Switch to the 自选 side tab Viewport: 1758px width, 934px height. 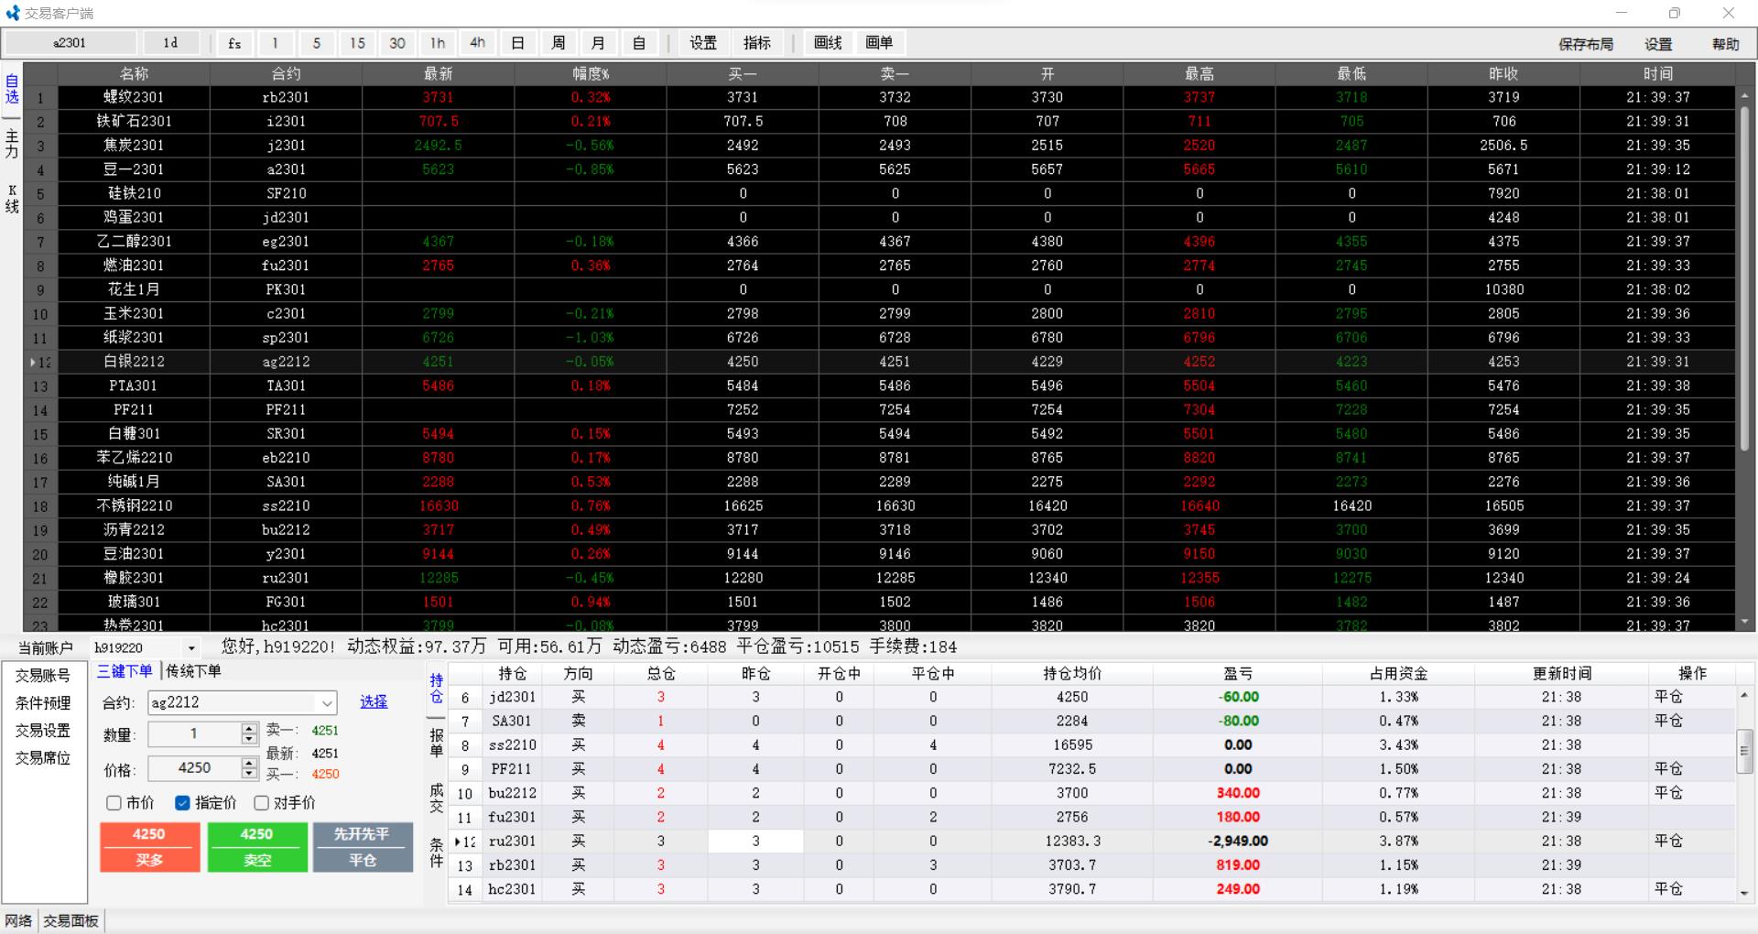click(12, 89)
